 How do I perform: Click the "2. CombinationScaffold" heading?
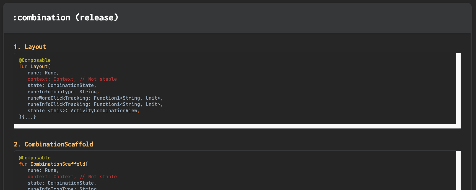pyautogui.click(x=53, y=144)
